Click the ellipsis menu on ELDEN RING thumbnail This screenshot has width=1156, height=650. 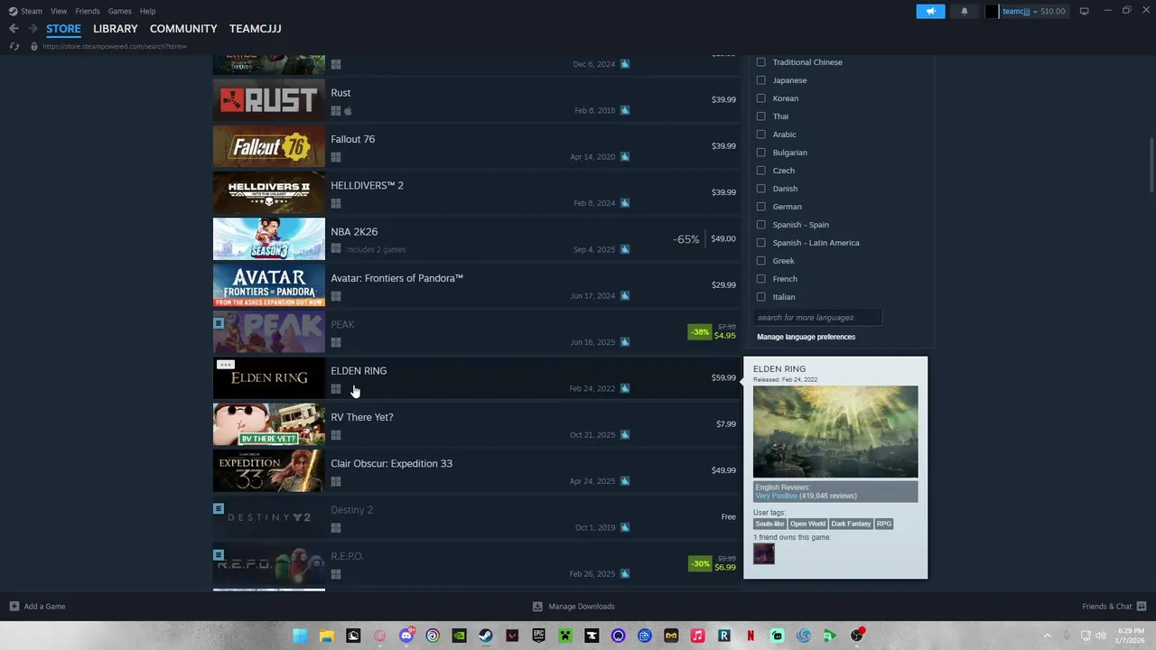[226, 365]
